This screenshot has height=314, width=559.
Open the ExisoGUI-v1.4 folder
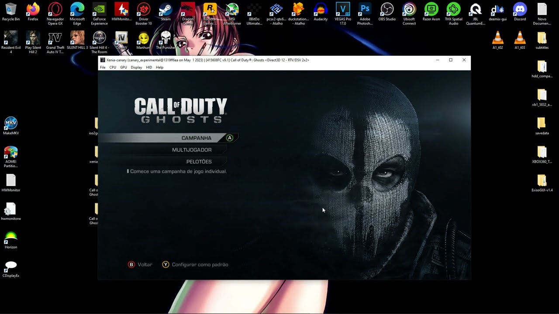click(x=542, y=183)
